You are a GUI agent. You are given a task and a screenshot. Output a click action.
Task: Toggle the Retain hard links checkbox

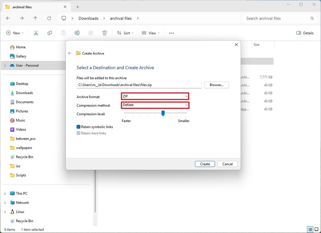point(78,133)
